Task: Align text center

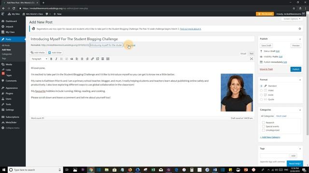Action: pos(82,59)
